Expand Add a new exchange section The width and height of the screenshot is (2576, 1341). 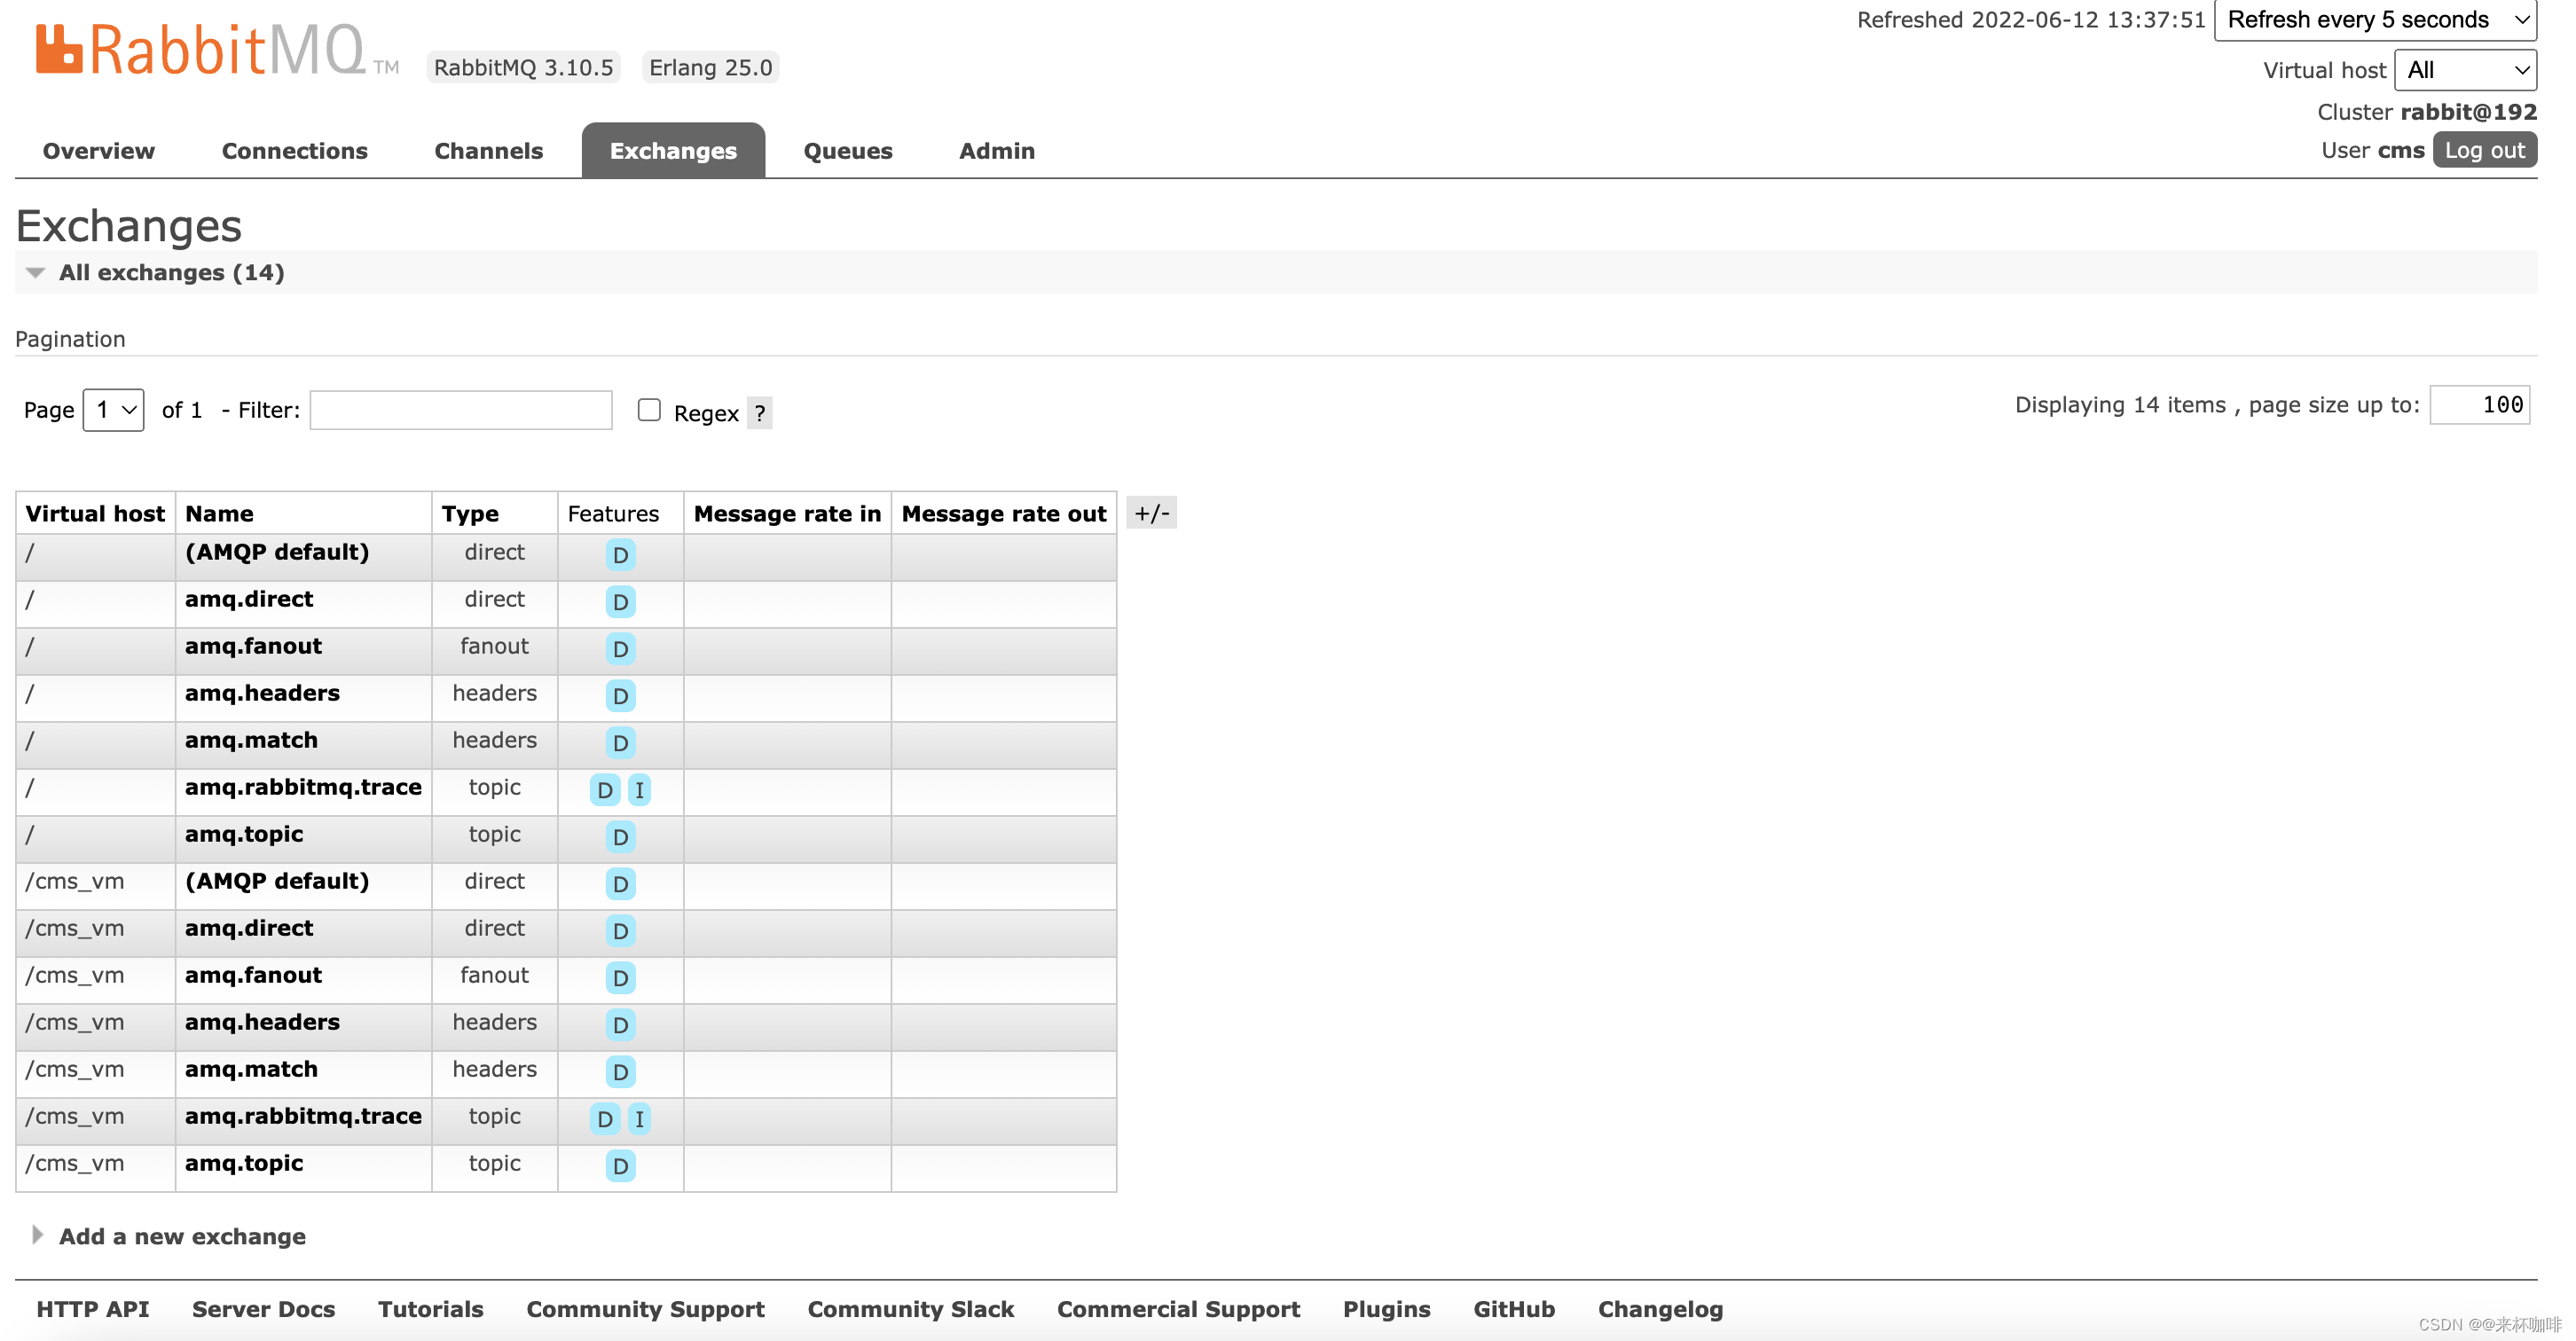click(x=181, y=1237)
